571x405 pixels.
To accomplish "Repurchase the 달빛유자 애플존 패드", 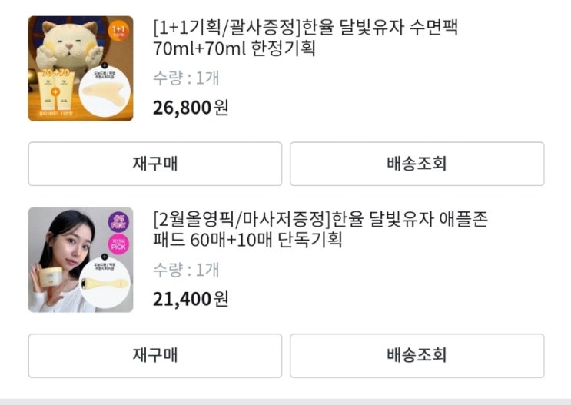I will coord(155,355).
